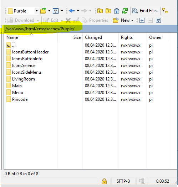Image resolution: width=178 pixels, height=187 pixels.
Task: Click the Main row changed date
Action: coord(100,86)
